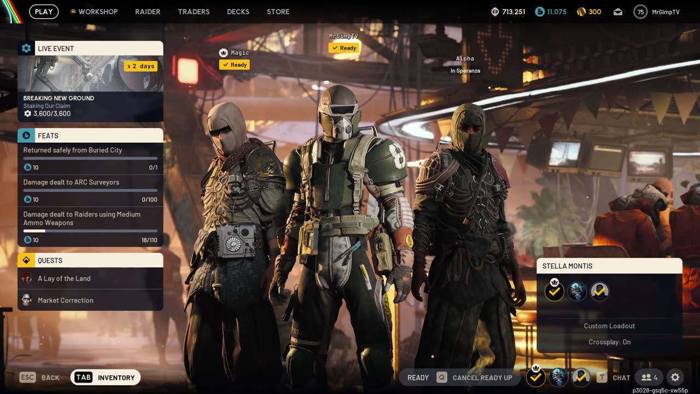Select Alpha's nameplate In Speranza
The width and height of the screenshot is (700, 394).
pos(465,65)
